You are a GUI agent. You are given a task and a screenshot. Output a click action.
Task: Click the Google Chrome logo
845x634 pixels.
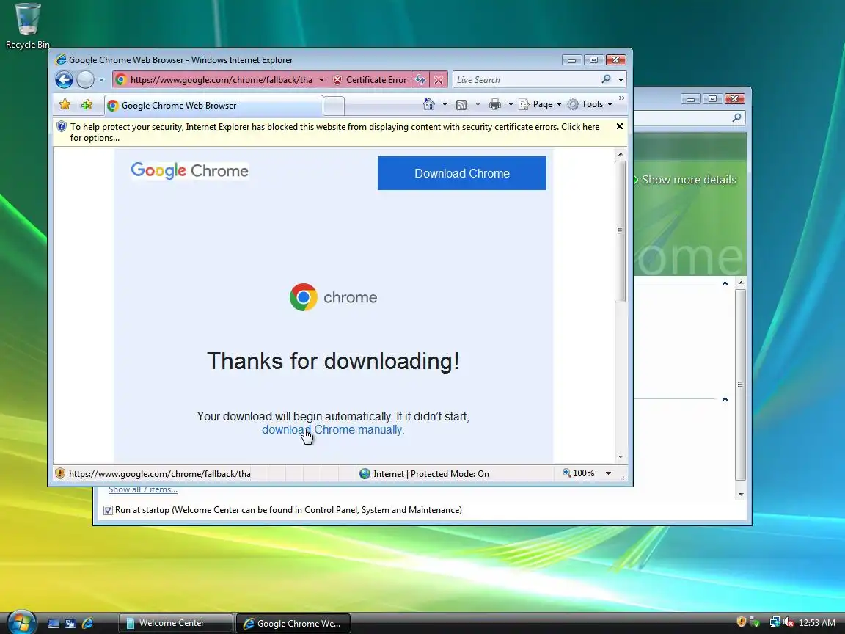click(x=190, y=171)
